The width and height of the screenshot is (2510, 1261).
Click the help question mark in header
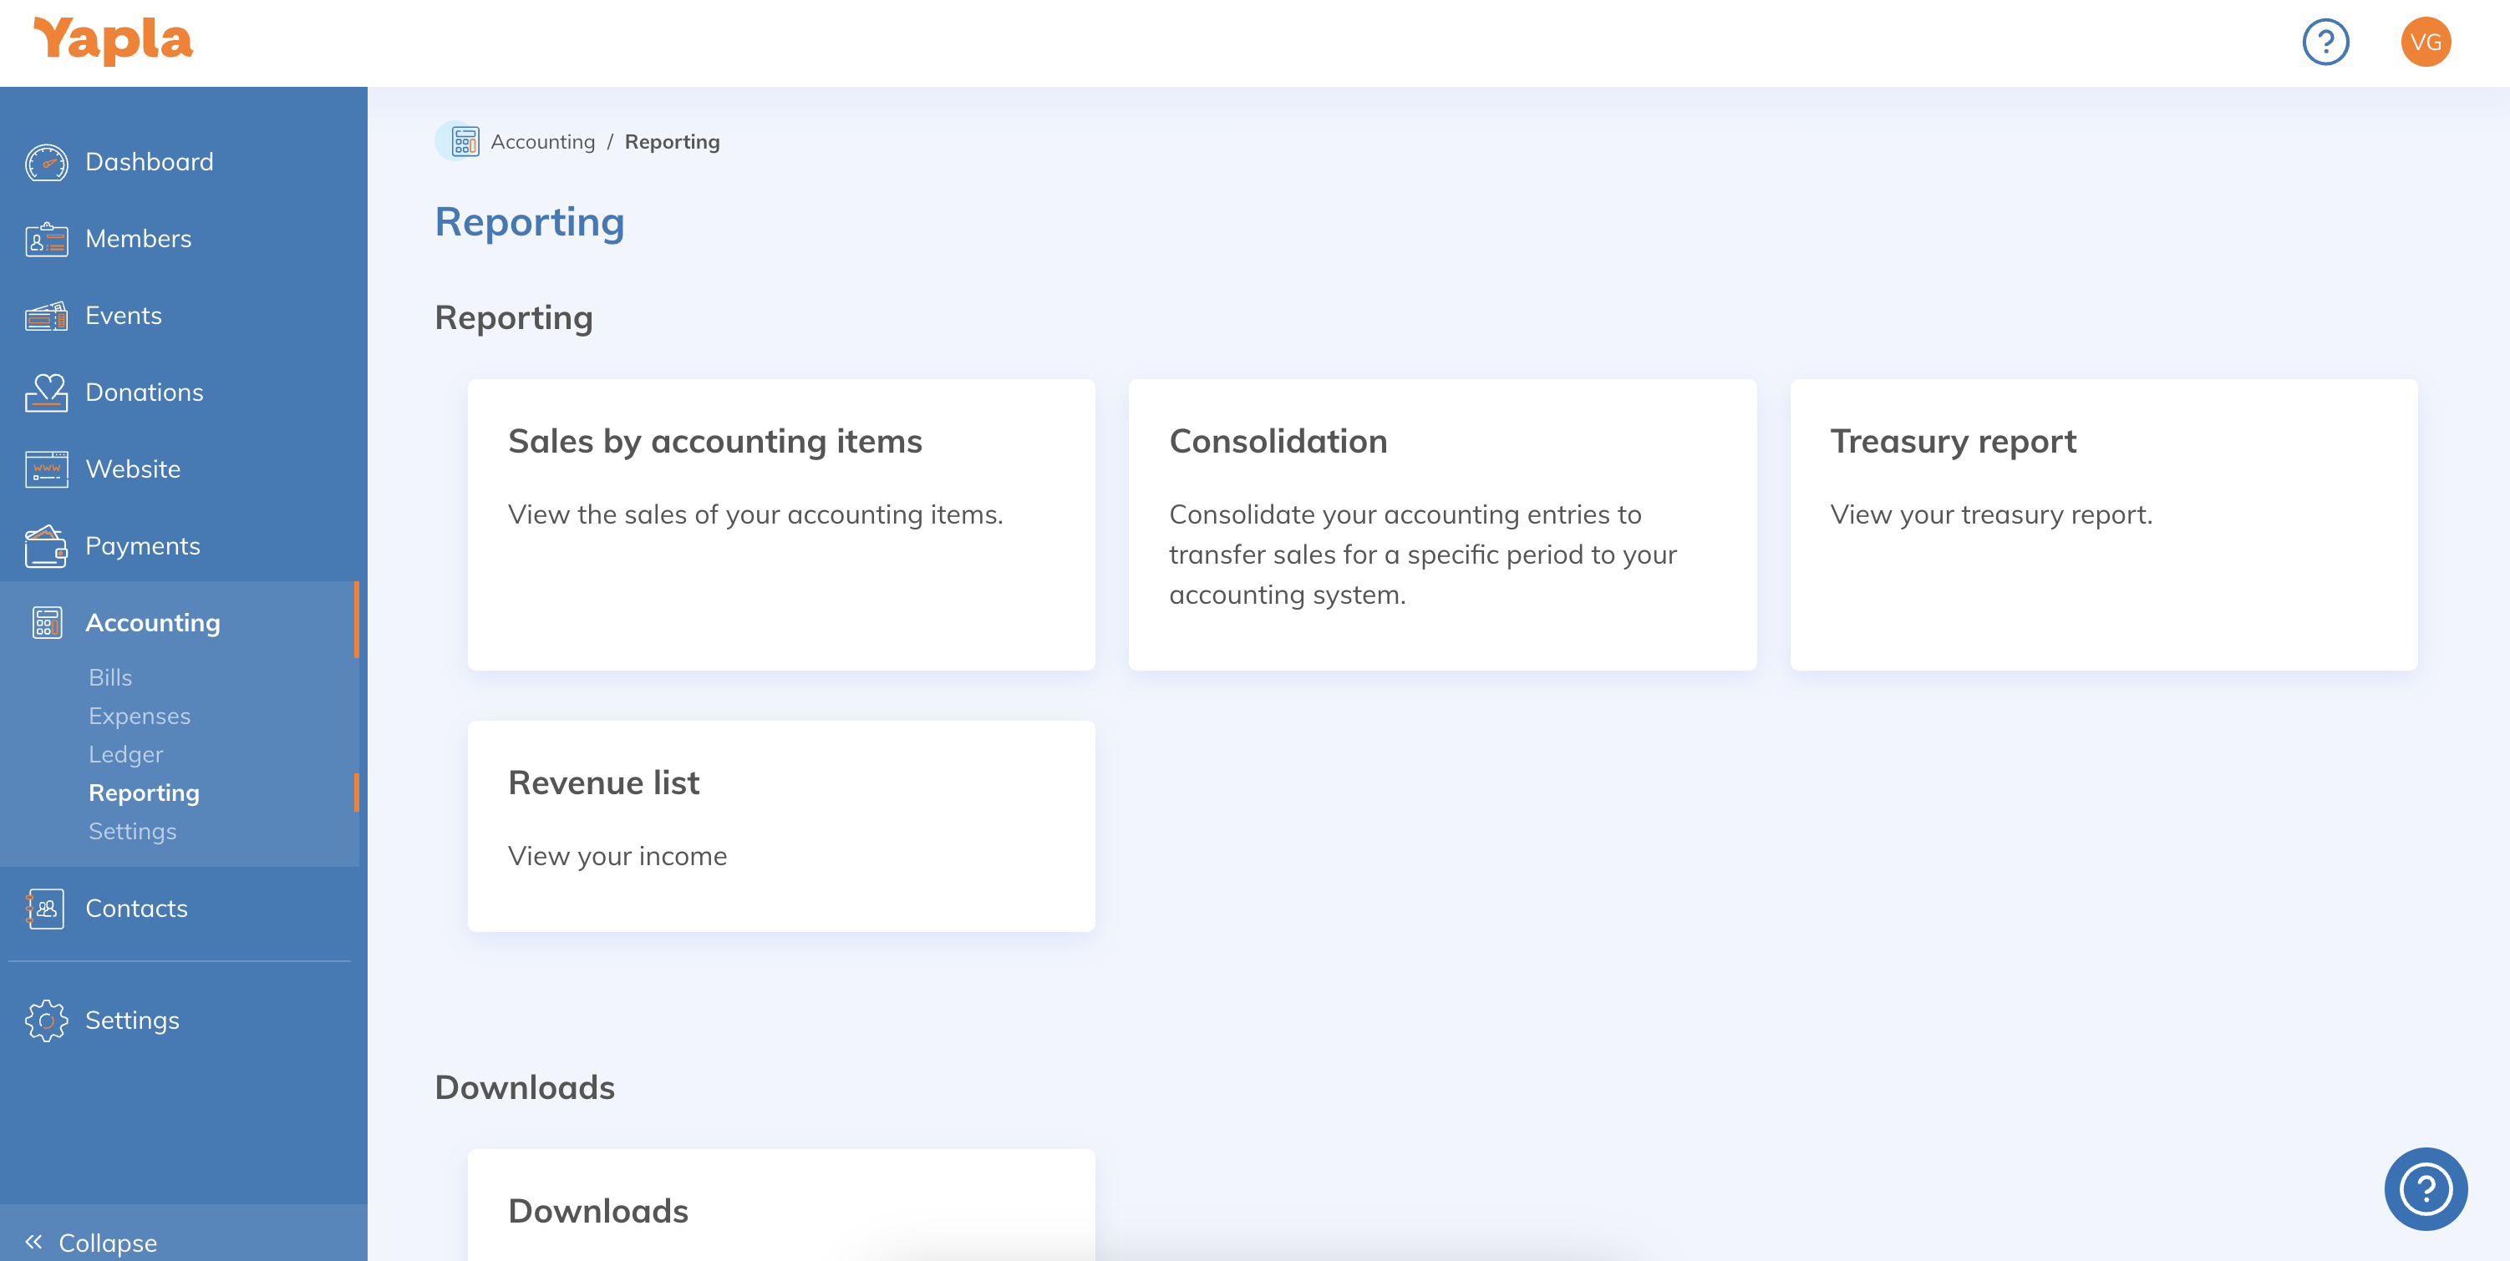pyautogui.click(x=2325, y=42)
